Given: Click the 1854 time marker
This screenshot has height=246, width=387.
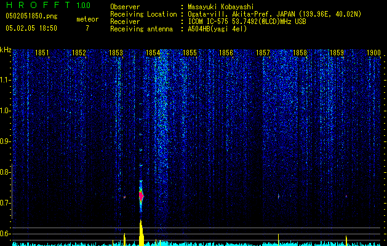Looking at the screenshot, I should point(153,53).
